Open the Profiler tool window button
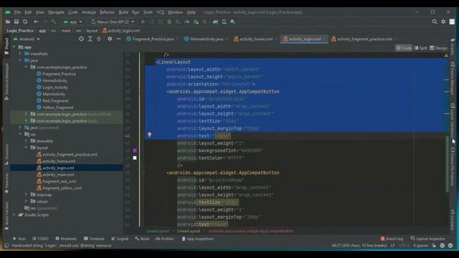 pyautogui.click(x=165, y=239)
